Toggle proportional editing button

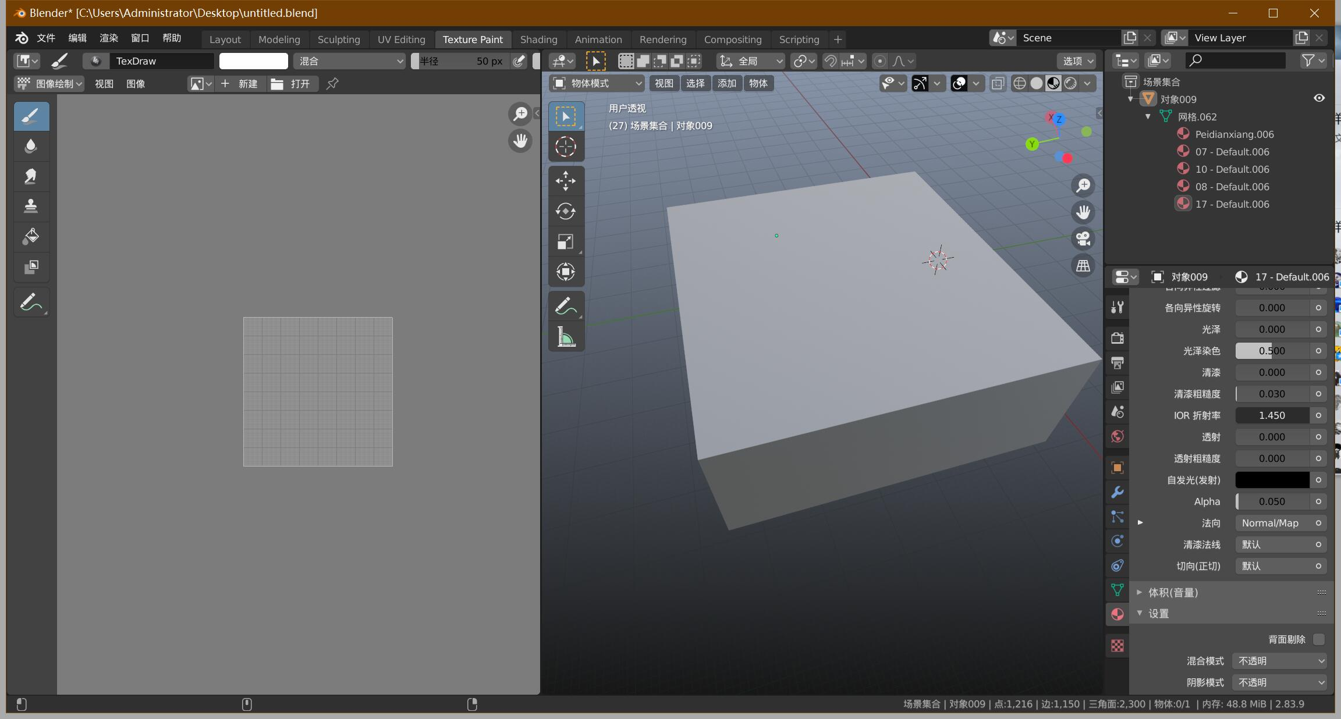click(880, 61)
